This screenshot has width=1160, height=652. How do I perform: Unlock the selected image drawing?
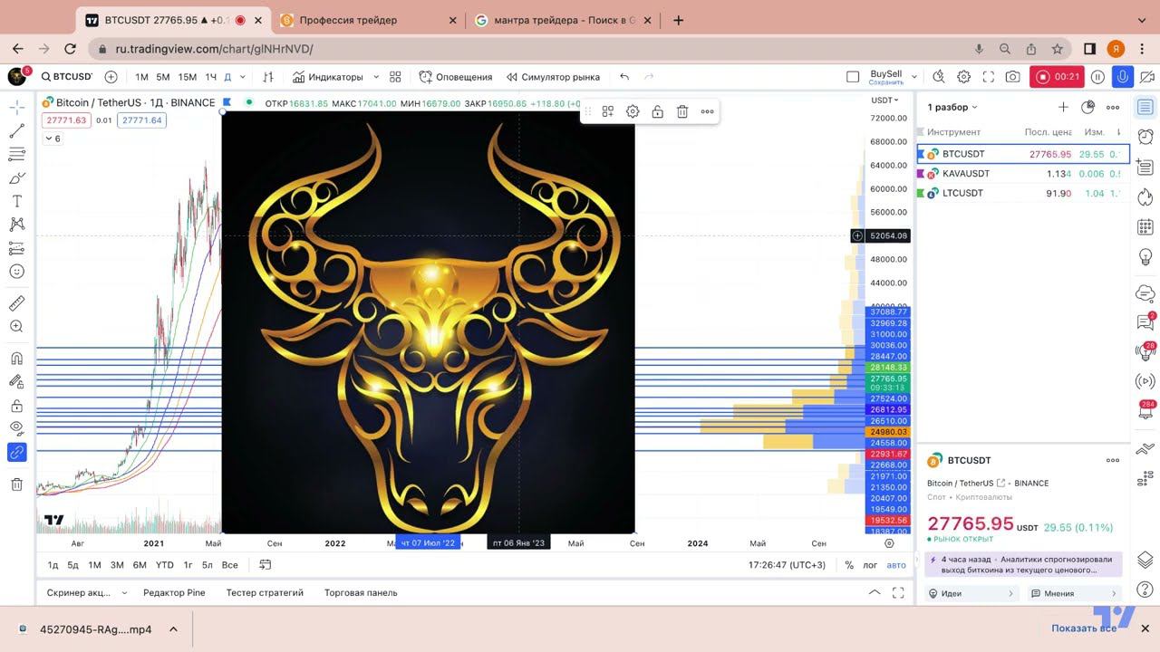(x=657, y=111)
